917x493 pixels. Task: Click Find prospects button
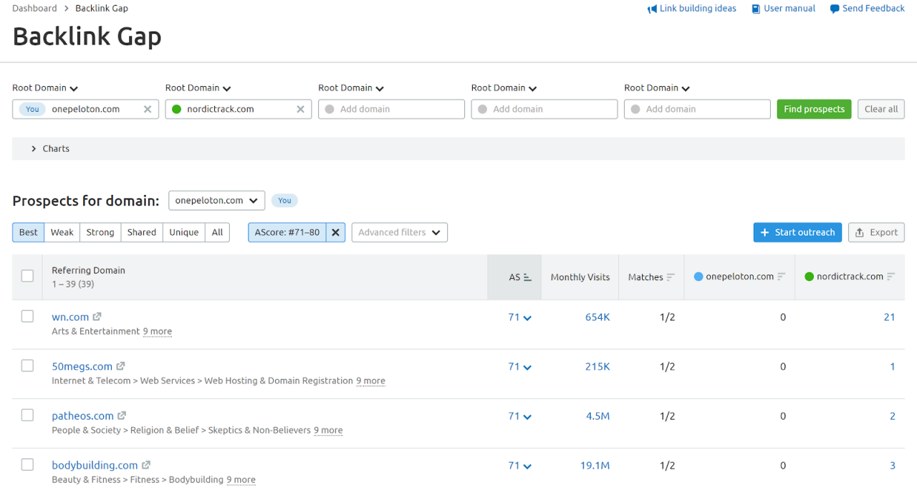click(815, 109)
